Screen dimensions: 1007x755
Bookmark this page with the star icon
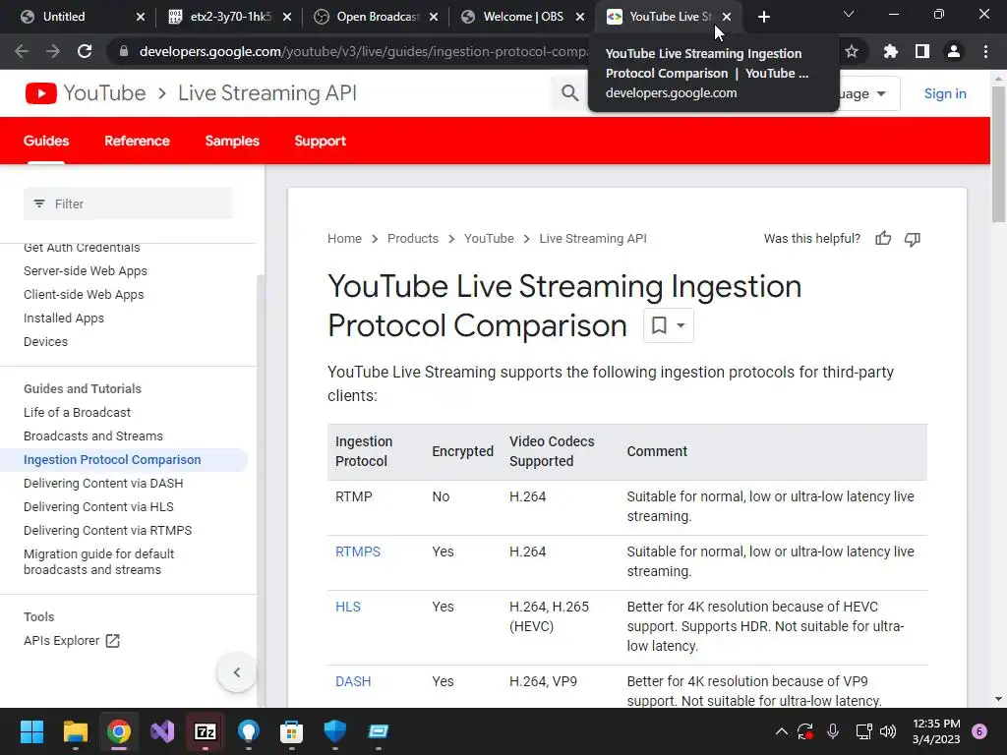852,51
